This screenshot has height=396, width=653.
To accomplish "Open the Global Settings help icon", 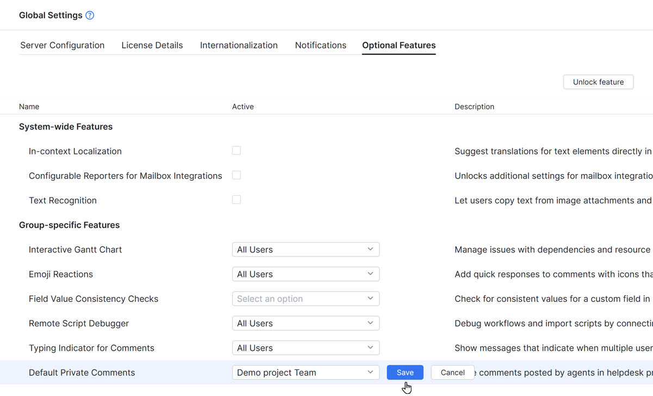I will [x=89, y=15].
